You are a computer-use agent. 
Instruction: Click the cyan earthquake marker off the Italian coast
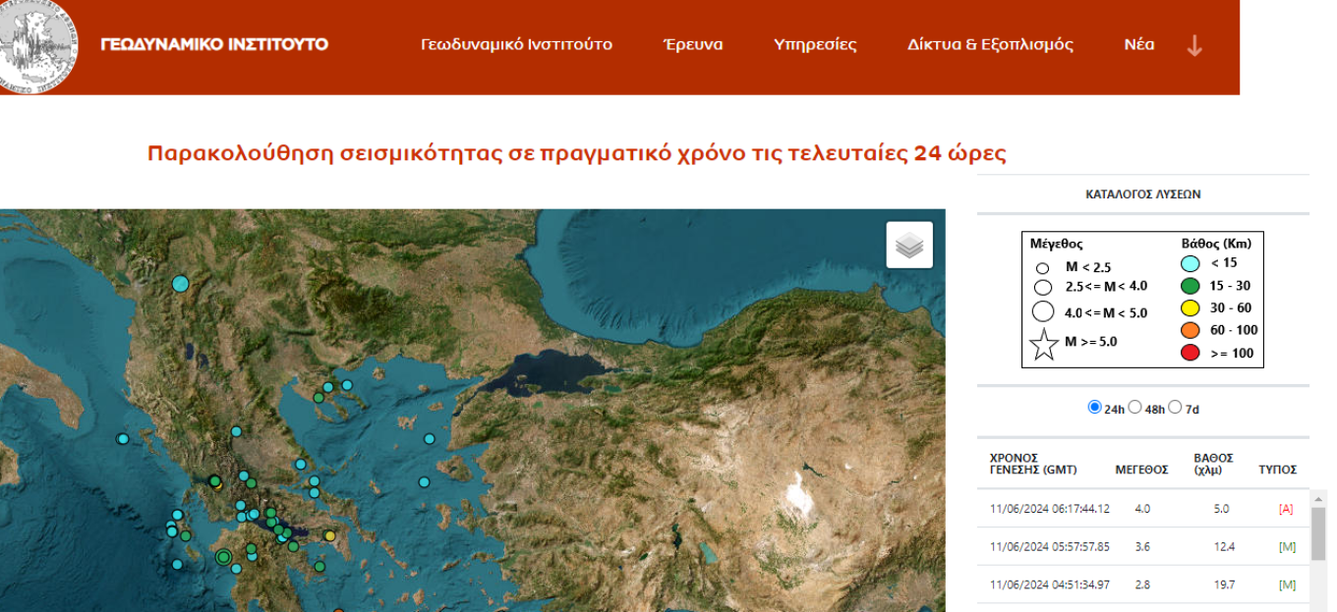pos(123,439)
